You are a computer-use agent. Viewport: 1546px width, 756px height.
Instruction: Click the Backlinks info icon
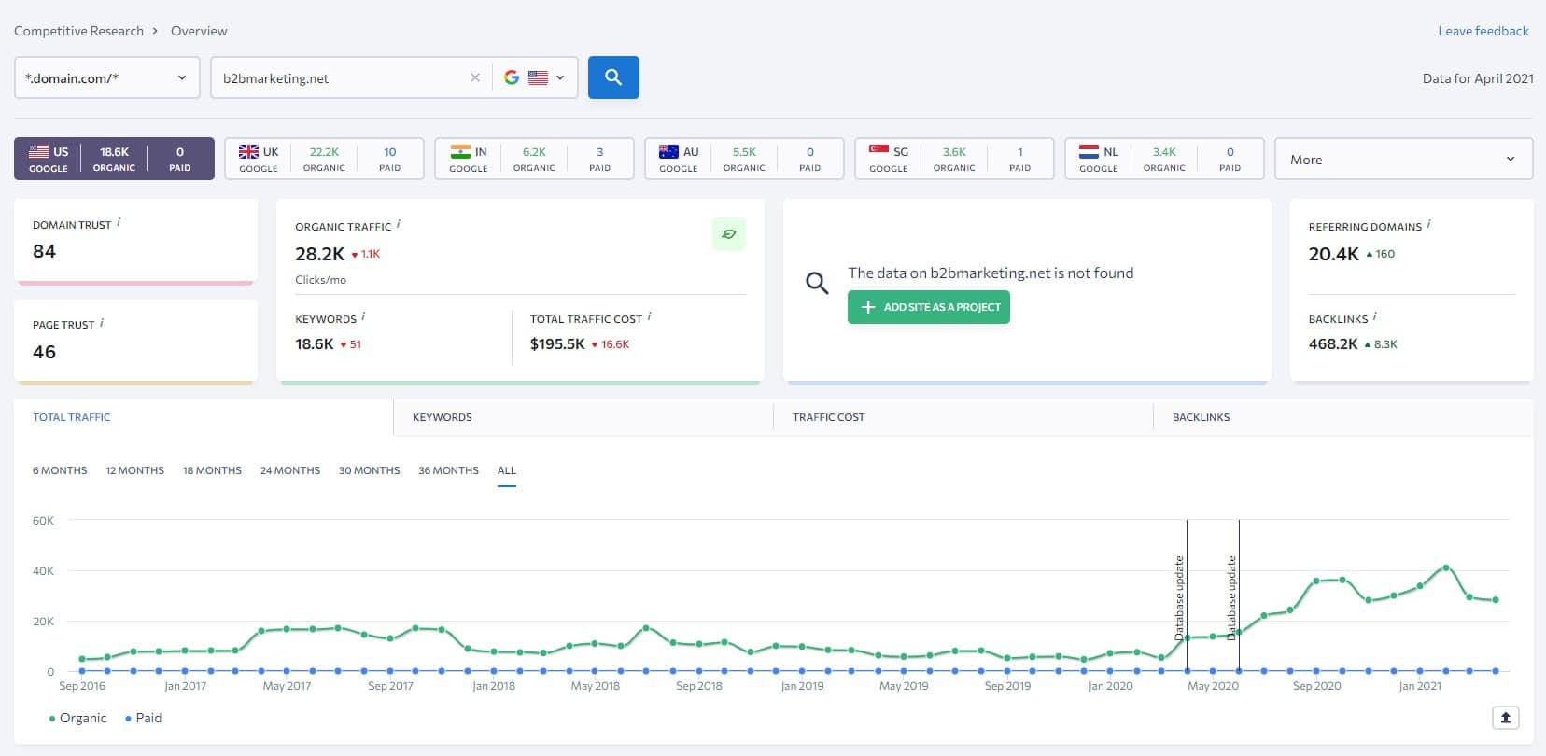1374,316
